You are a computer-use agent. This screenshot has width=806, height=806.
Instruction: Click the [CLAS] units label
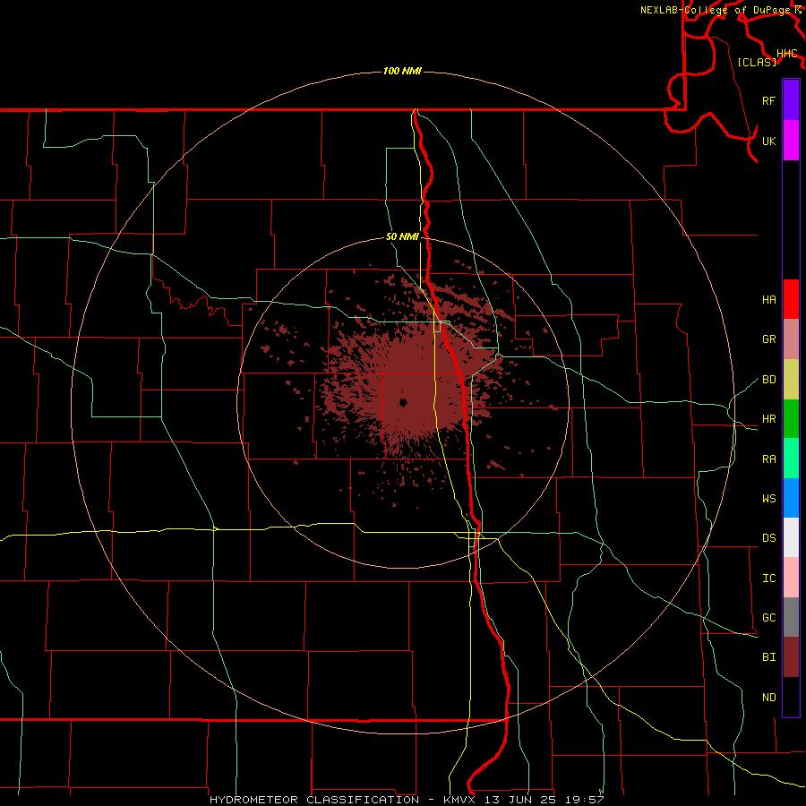[x=757, y=62]
